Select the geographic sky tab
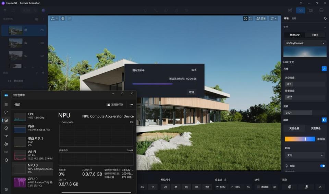Image resolution: width=329 pixels, height=194 pixels. click(x=295, y=35)
